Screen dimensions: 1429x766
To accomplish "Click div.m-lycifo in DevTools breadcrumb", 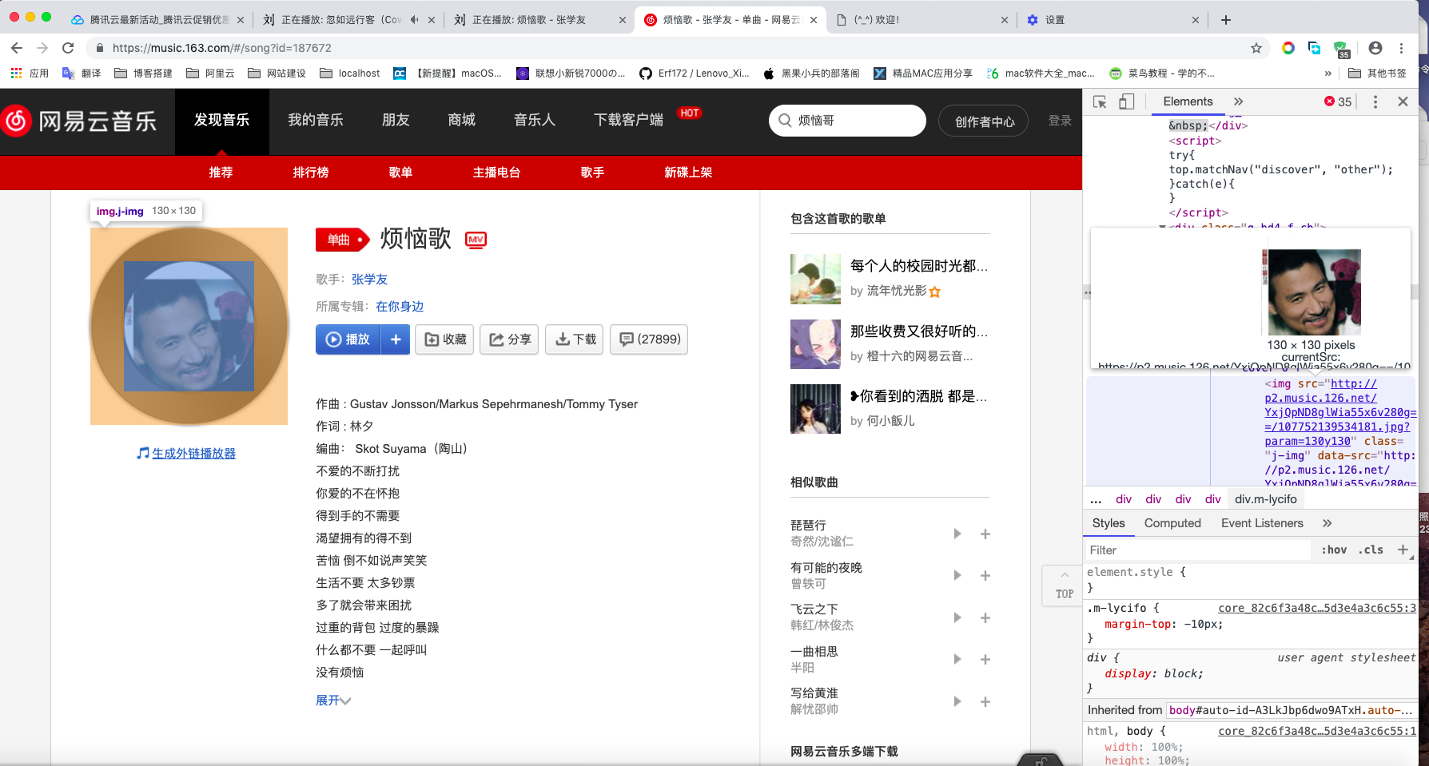I will point(1265,499).
